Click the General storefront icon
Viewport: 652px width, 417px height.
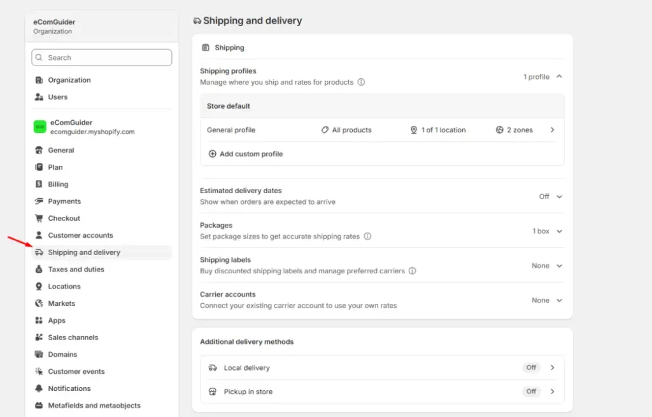(39, 150)
